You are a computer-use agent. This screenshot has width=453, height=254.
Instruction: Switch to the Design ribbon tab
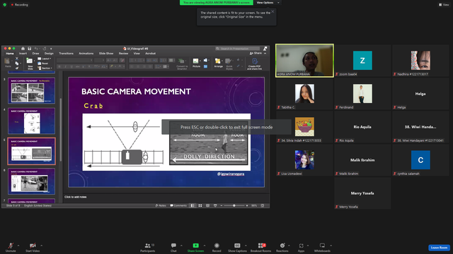pyautogui.click(x=49, y=54)
